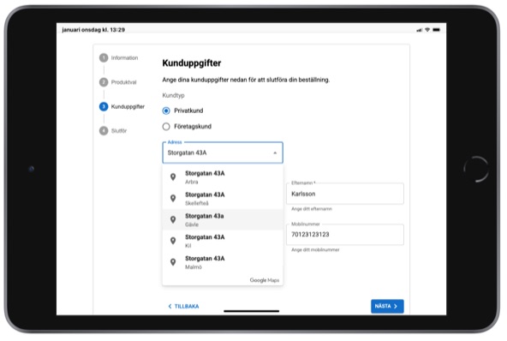Go to the Produktval step label
The image size is (507, 341).
[124, 82]
